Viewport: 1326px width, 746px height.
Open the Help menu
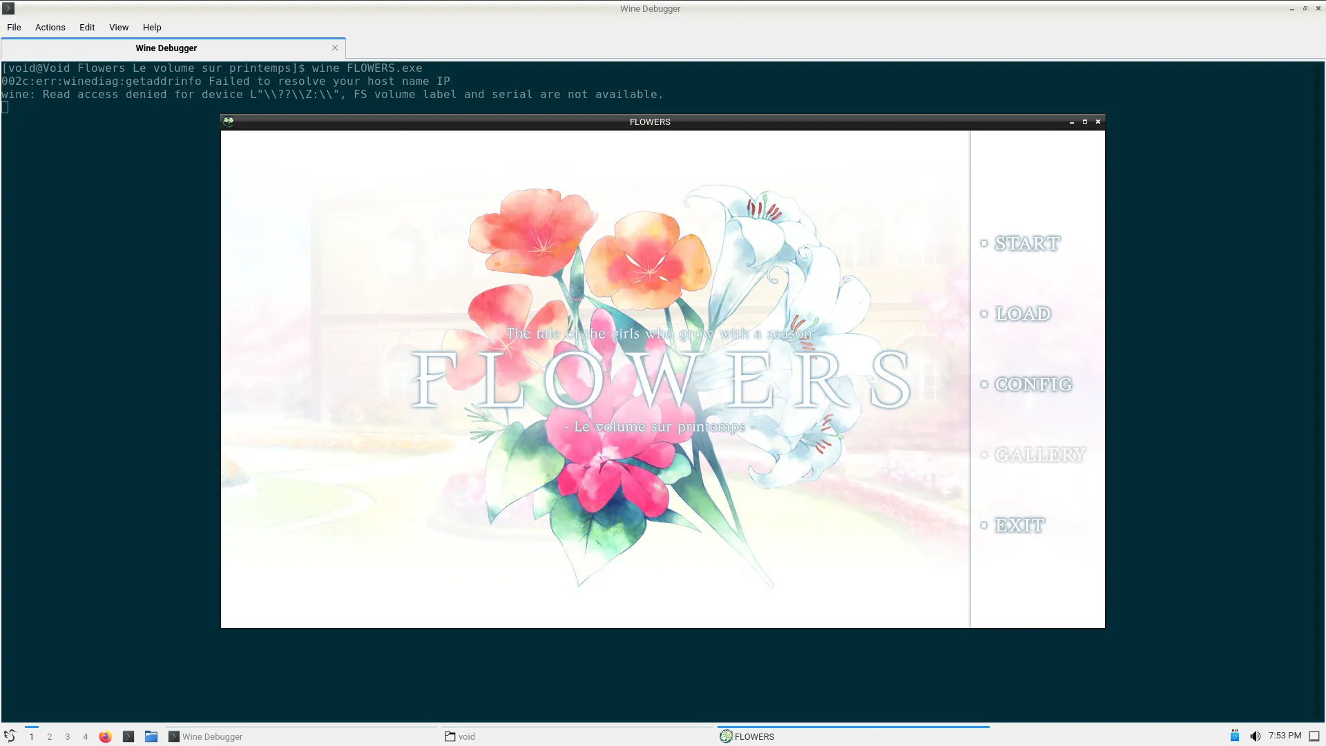152,28
